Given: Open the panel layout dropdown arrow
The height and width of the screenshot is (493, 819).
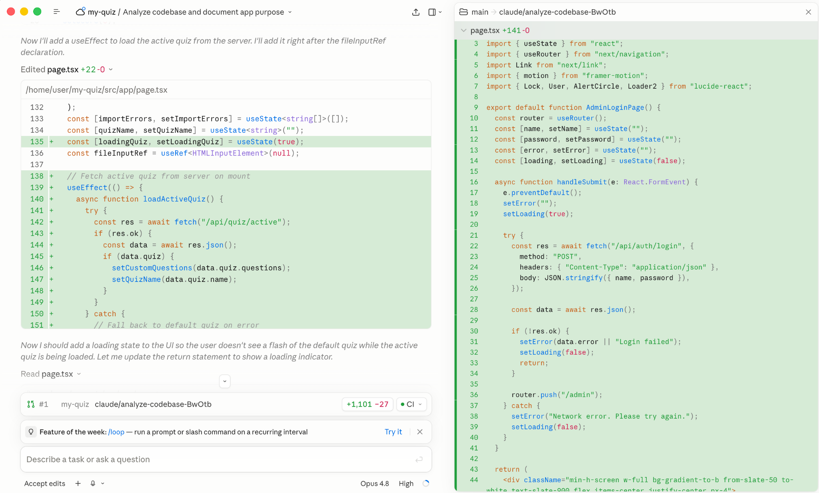Looking at the screenshot, I should click(x=440, y=12).
